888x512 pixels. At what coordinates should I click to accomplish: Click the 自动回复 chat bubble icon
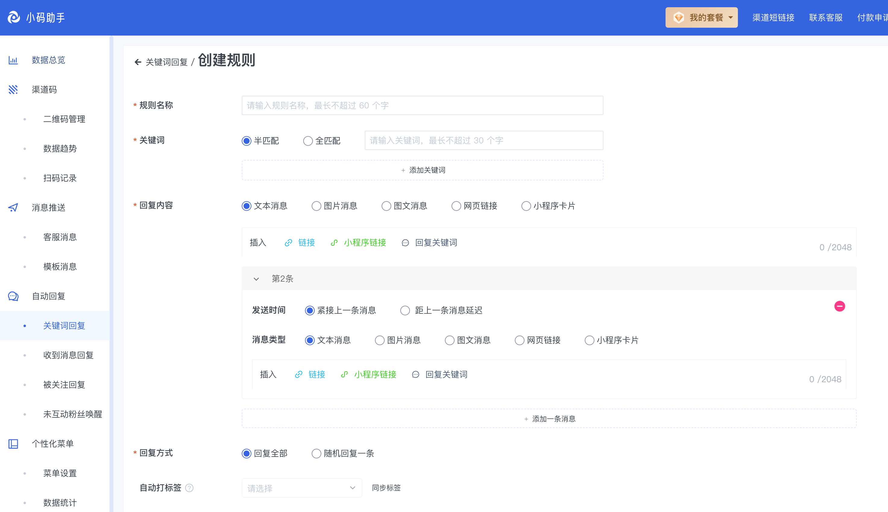[x=13, y=296]
